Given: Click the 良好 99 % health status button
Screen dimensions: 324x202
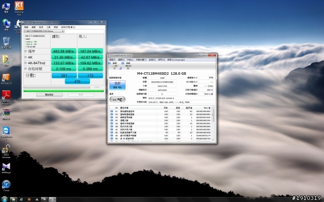Looking at the screenshot, I should tap(117, 85).
